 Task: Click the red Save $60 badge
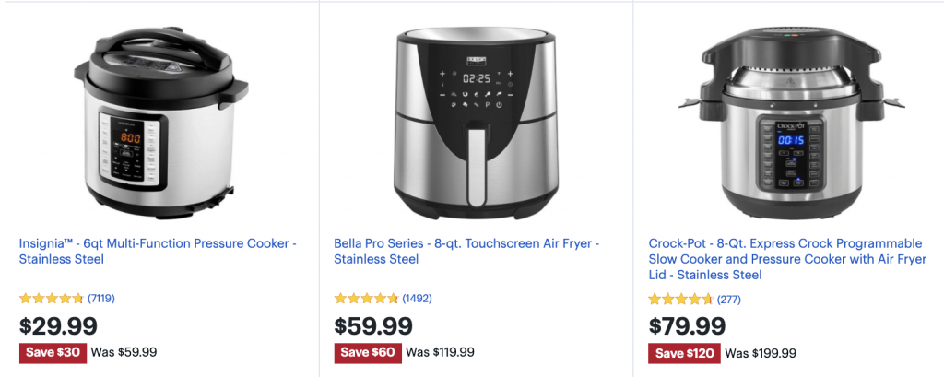click(368, 352)
